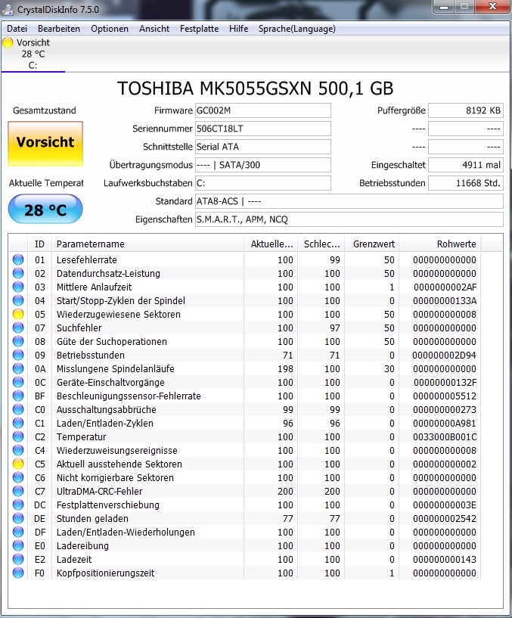The image size is (512, 618).
Task: Select the Start/Stopp-Zyklen der Spindel row
Action: (244, 301)
